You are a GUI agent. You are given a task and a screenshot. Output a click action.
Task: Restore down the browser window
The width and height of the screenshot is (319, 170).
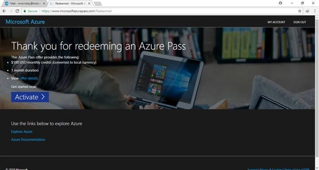pos(302,3)
